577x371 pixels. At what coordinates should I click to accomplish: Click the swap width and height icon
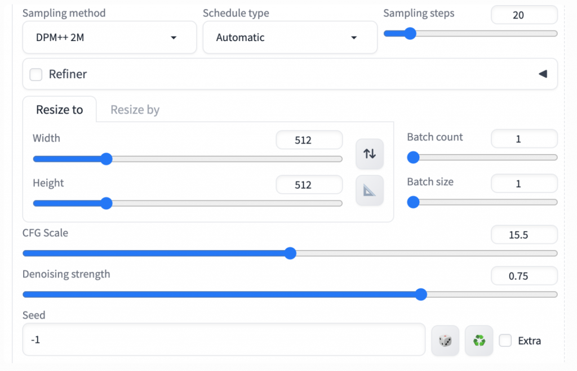pyautogui.click(x=370, y=154)
